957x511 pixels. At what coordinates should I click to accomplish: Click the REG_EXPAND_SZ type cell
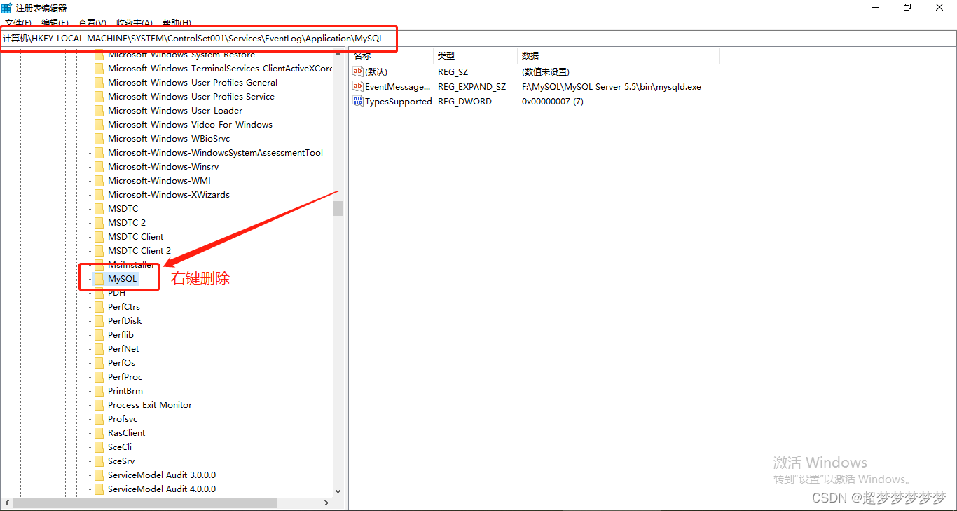(471, 87)
